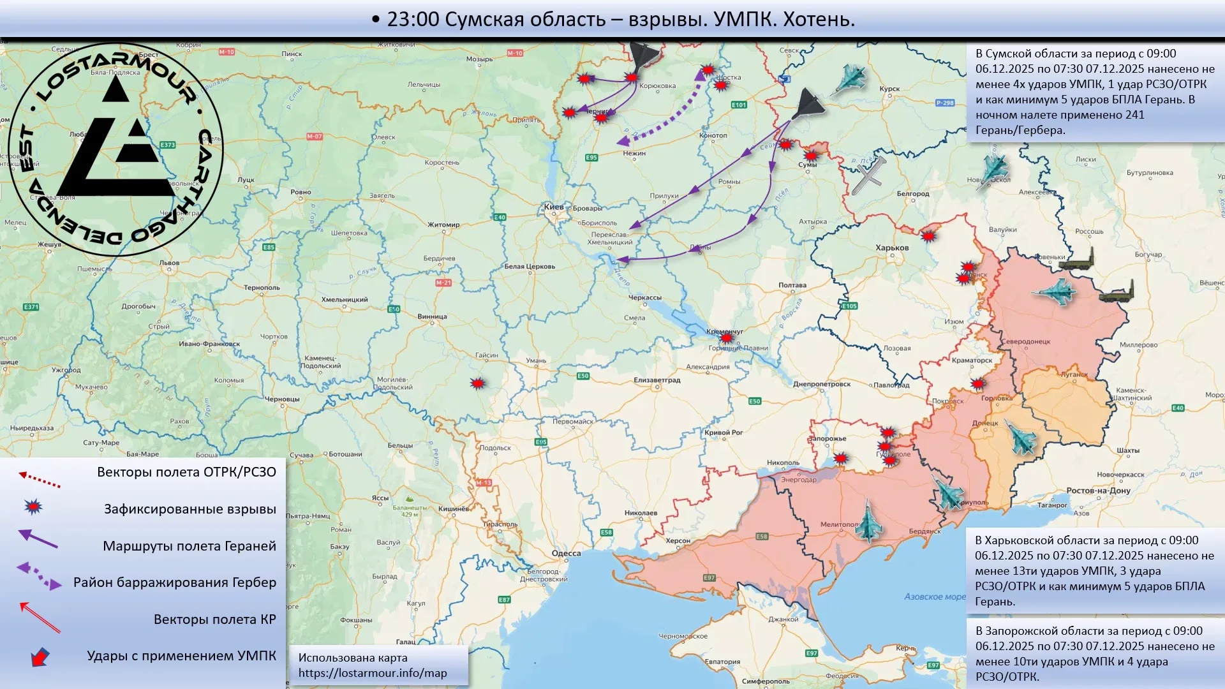Click the Sumy region strike summary box
This screenshot has width=1225, height=689.
tap(1094, 92)
